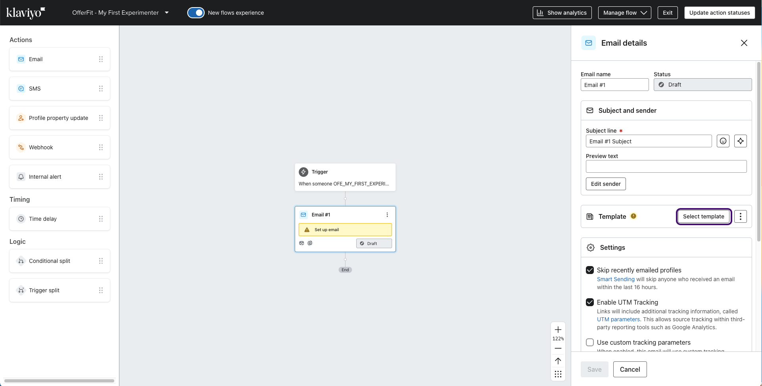Click the Conditional split icon

21,261
